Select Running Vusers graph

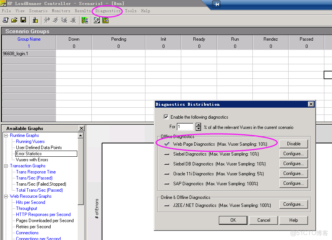30,141
